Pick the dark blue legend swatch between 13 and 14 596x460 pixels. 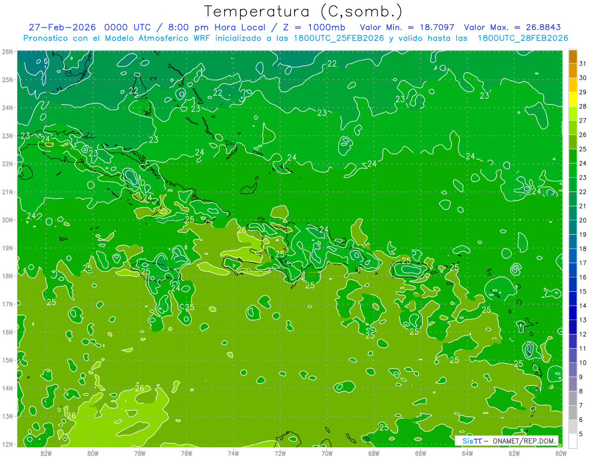click(x=572, y=313)
